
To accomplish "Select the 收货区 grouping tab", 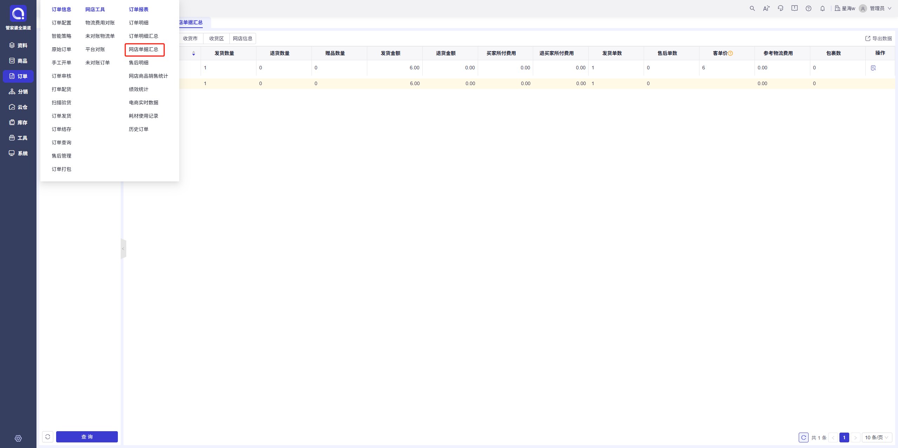I will (x=216, y=39).
